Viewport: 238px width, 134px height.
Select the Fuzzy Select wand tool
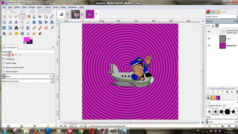tap(22, 16)
